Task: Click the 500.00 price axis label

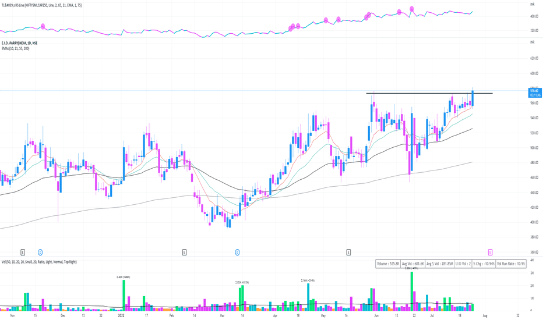Action: tap(534, 148)
